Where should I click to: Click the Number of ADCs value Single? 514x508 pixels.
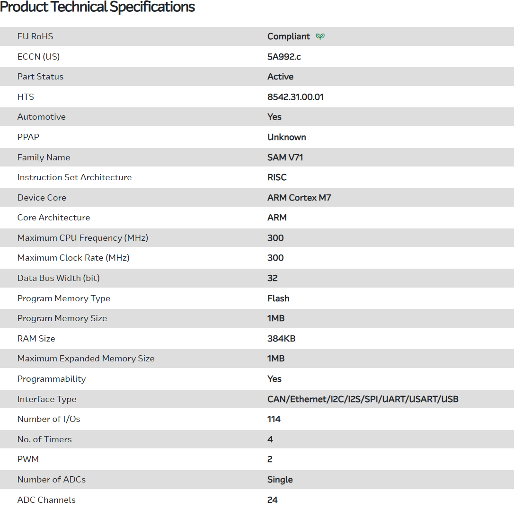pos(280,480)
